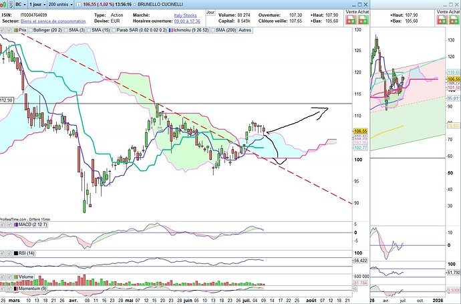Click move-up arrow for the RSI panel
The width and height of the screenshot is (461, 304).
click(9, 253)
